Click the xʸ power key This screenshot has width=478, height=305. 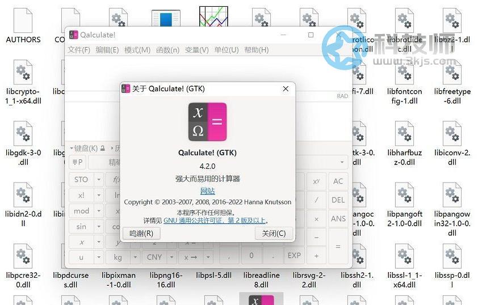[x=316, y=181]
